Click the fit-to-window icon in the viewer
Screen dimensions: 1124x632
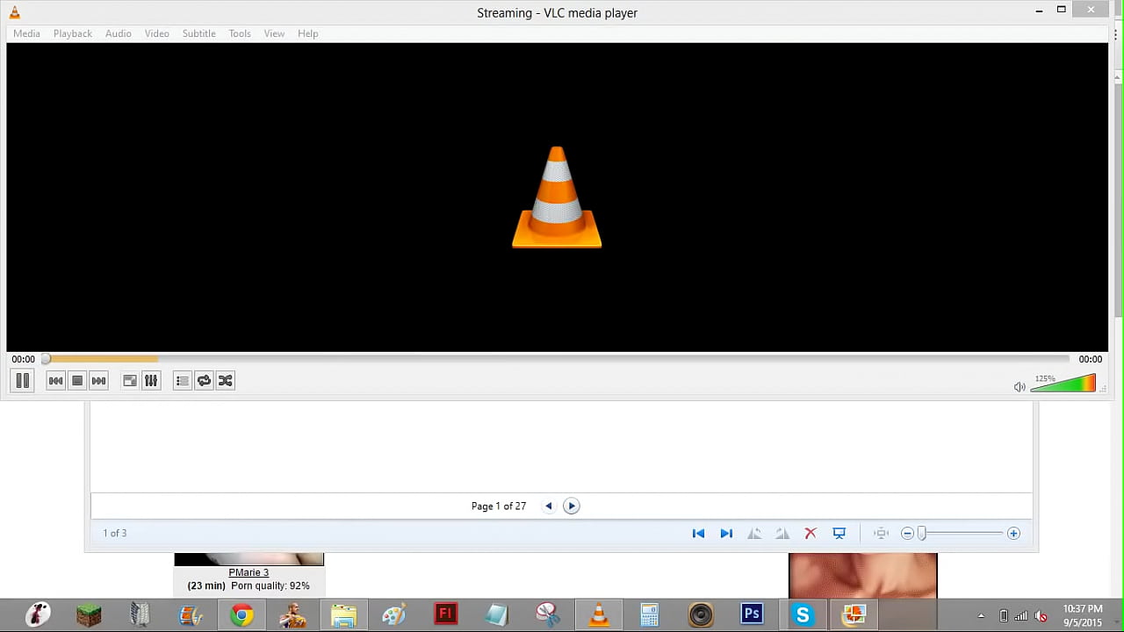coord(882,533)
